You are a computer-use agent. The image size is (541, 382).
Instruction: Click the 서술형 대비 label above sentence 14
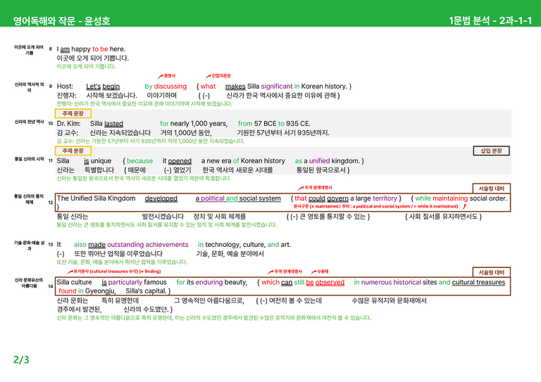click(491, 272)
